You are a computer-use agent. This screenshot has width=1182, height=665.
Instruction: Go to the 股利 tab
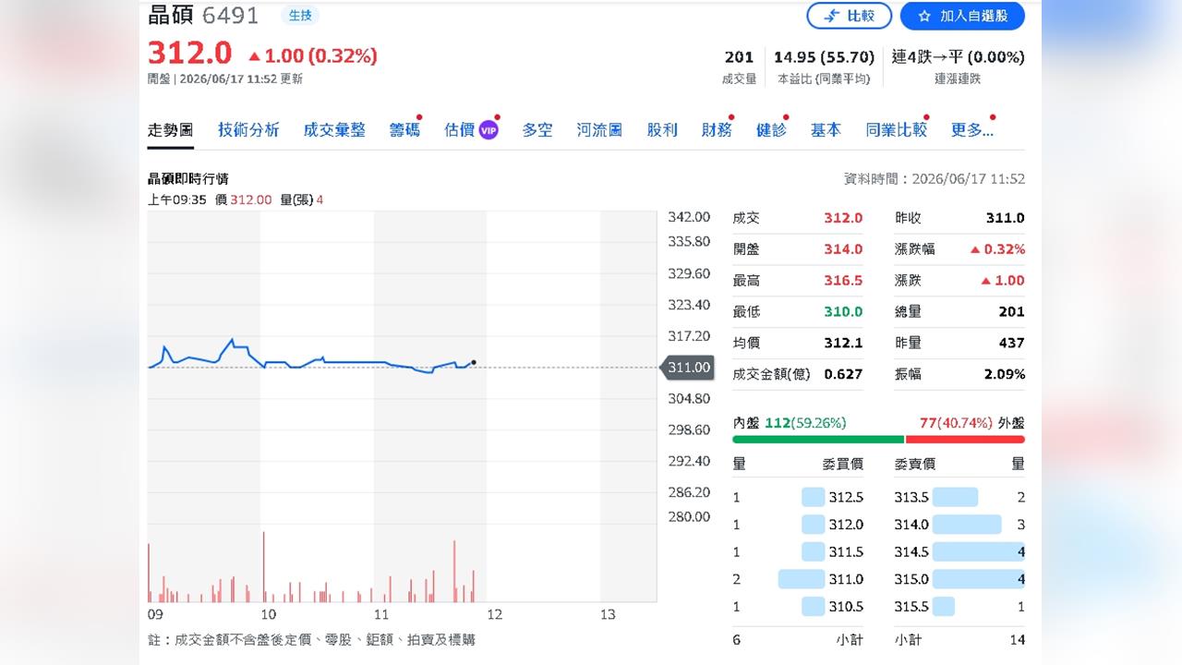[x=662, y=130]
